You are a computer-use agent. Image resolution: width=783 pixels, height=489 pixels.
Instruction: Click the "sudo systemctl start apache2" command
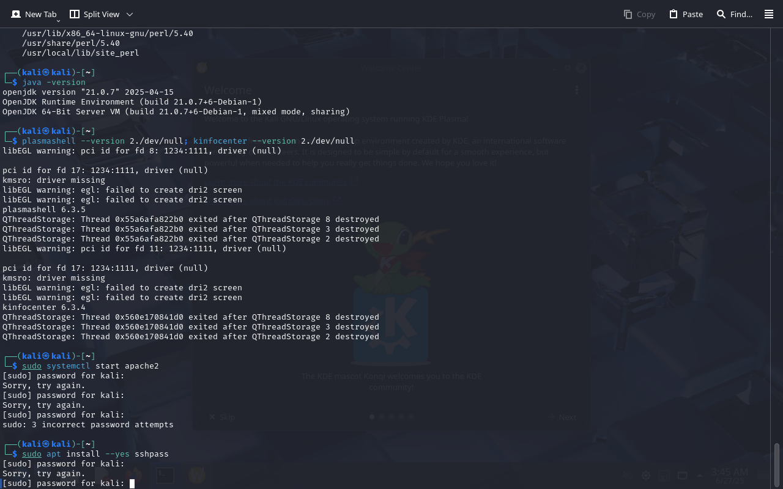click(x=91, y=366)
